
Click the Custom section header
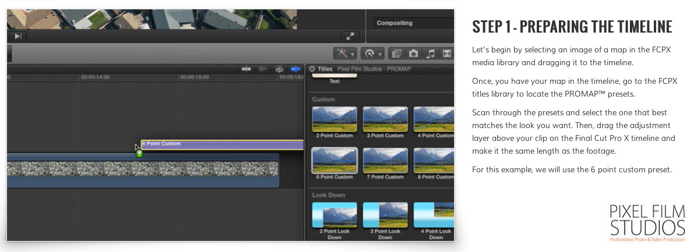point(323,100)
